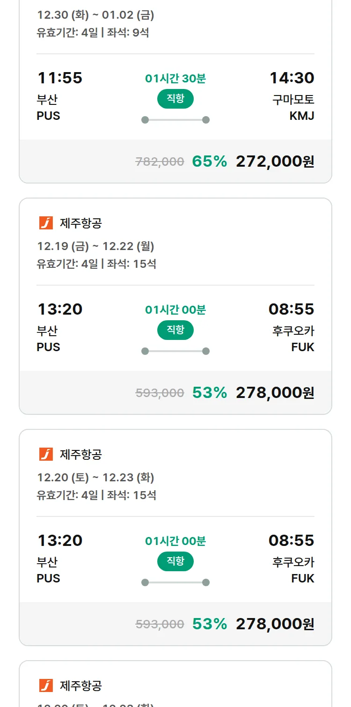Tap Jeju Air logo on bottom partial card
The width and height of the screenshot is (351, 707).
(46, 685)
